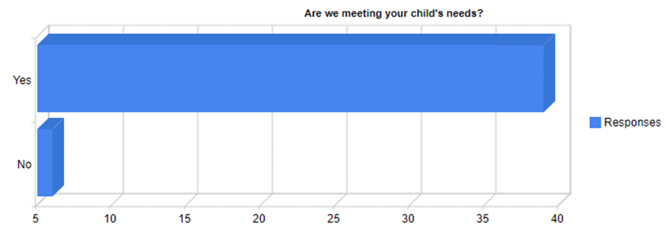Screen dimensions: 668x231
Task: Click the axis value 30
Action: (x=408, y=219)
